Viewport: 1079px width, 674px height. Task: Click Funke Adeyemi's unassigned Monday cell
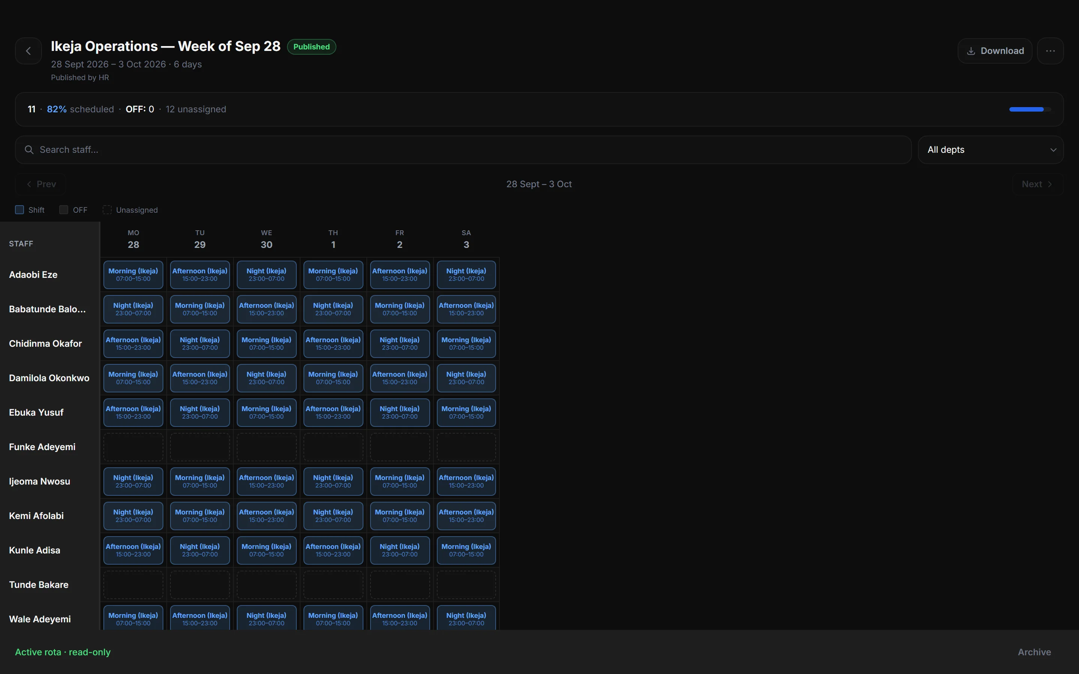[x=133, y=447]
